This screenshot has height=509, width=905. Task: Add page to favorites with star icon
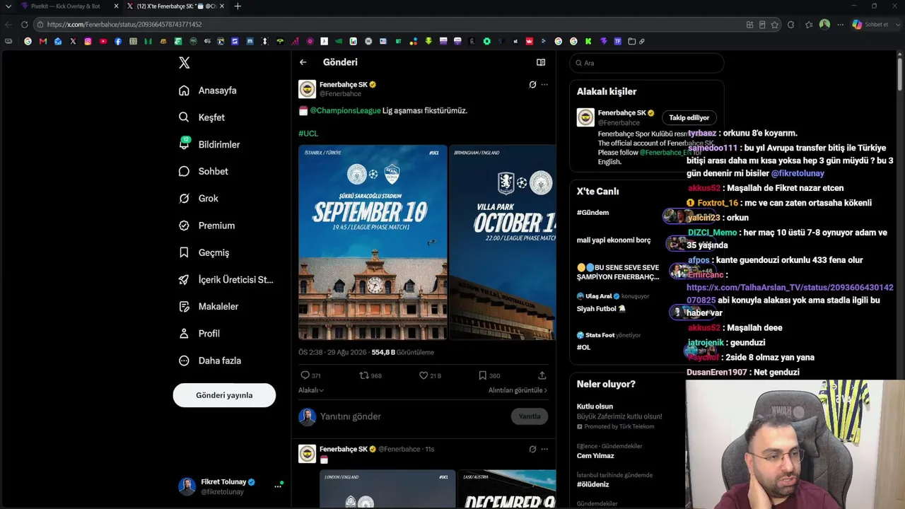(775, 25)
